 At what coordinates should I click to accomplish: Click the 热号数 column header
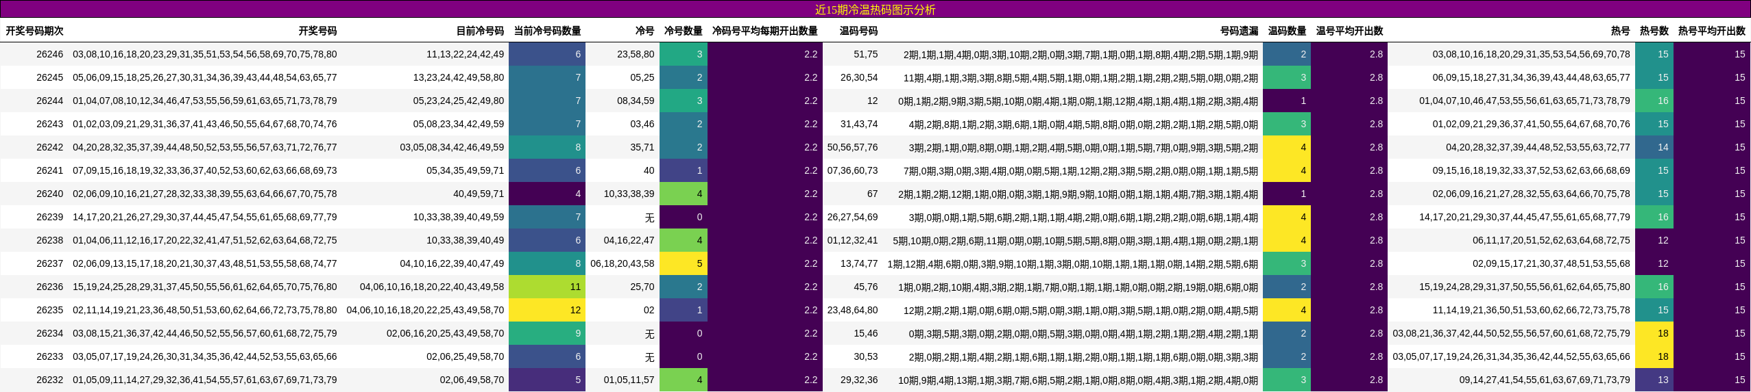[1654, 31]
